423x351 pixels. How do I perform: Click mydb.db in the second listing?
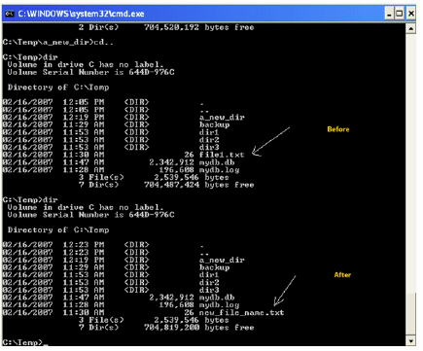tap(217, 298)
